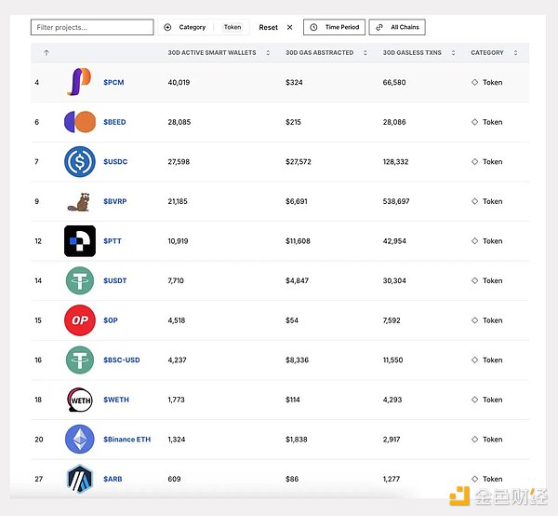Click the $ARB Arbitrum logo icon

coord(79,478)
